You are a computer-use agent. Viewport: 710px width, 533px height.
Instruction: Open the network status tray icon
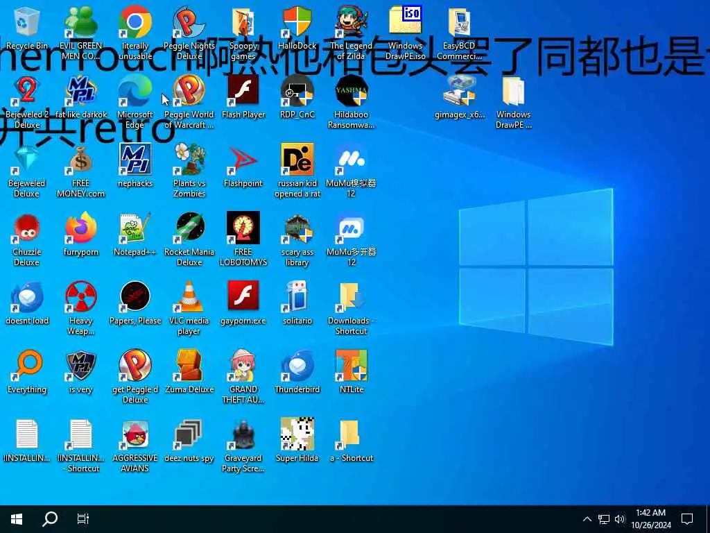click(604, 519)
